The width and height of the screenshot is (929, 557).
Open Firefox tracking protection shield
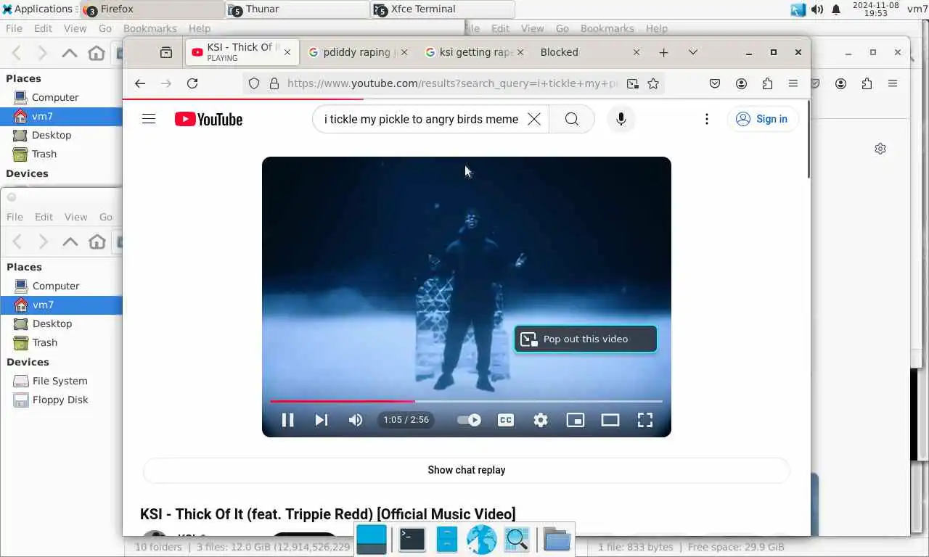click(x=254, y=83)
